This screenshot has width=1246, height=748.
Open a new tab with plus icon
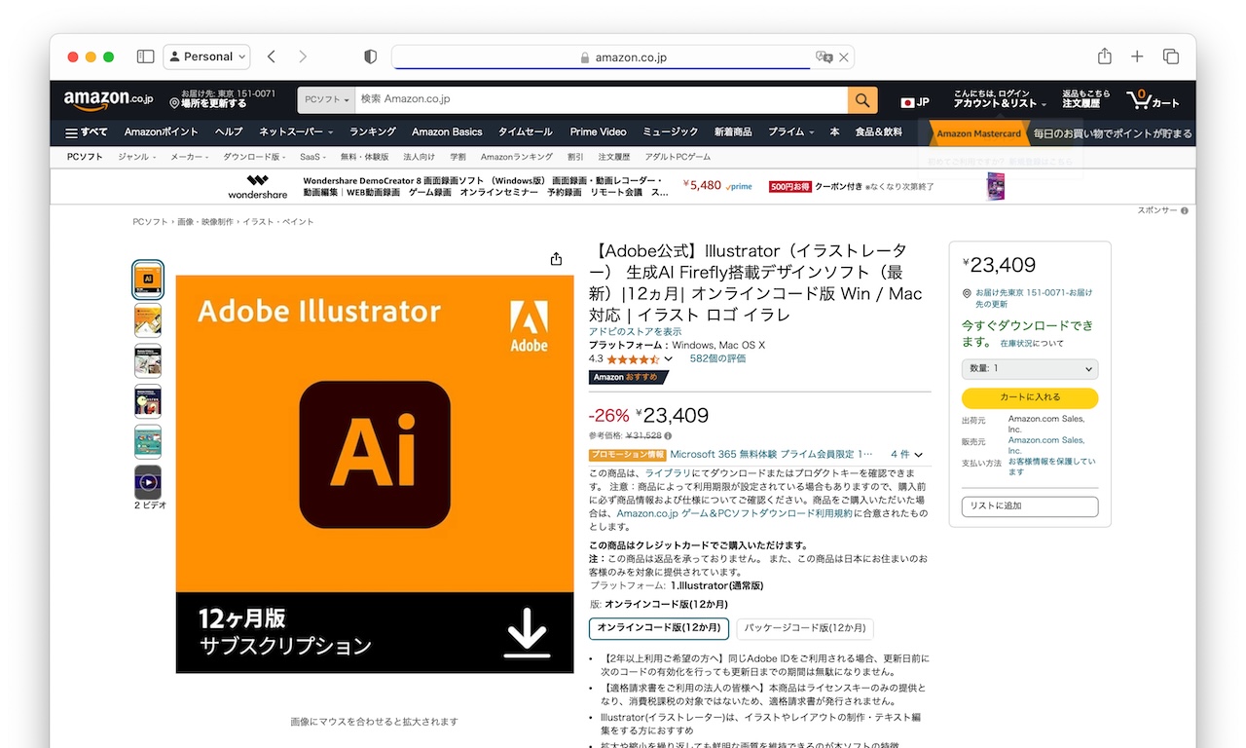pyautogui.click(x=1137, y=56)
